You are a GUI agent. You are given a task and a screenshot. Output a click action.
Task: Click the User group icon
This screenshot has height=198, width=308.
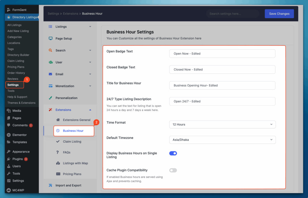tap(50, 62)
